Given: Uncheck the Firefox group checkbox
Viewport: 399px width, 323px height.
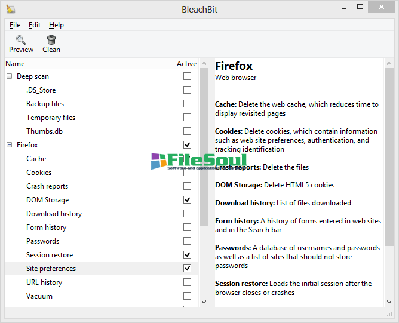Looking at the screenshot, I should (x=187, y=144).
